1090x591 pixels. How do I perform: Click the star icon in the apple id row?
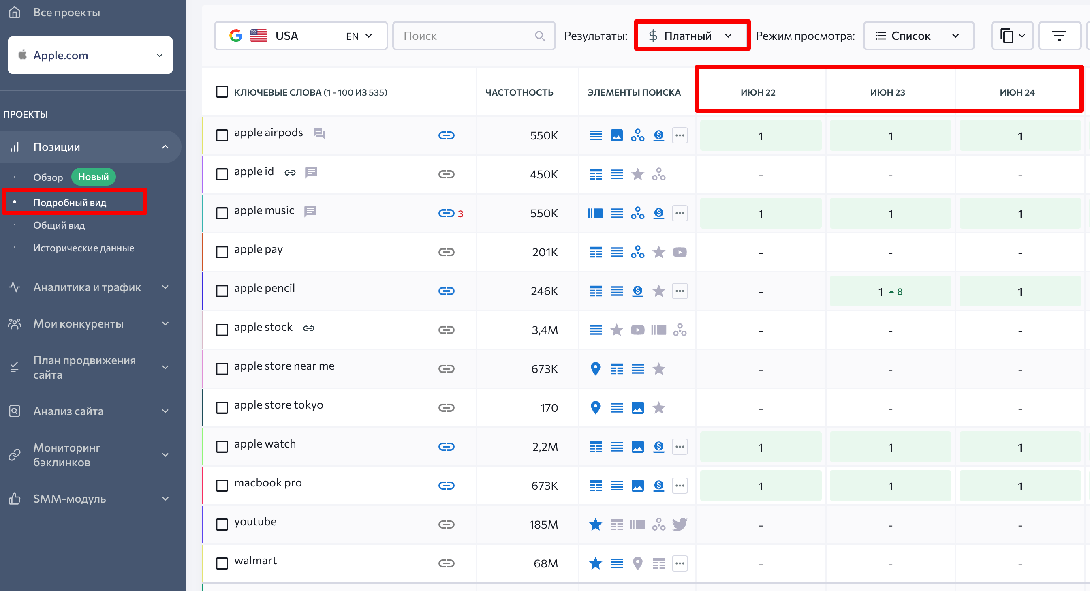(x=637, y=174)
